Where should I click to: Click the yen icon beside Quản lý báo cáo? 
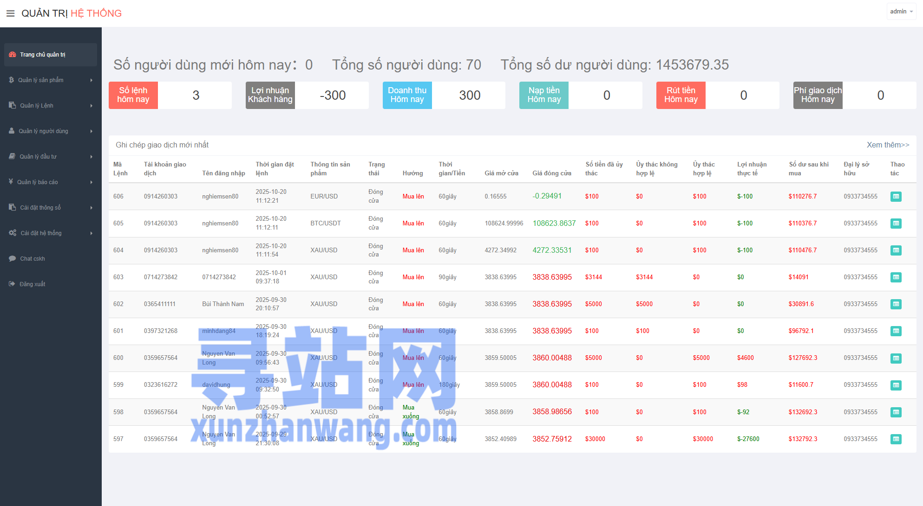pyautogui.click(x=11, y=182)
